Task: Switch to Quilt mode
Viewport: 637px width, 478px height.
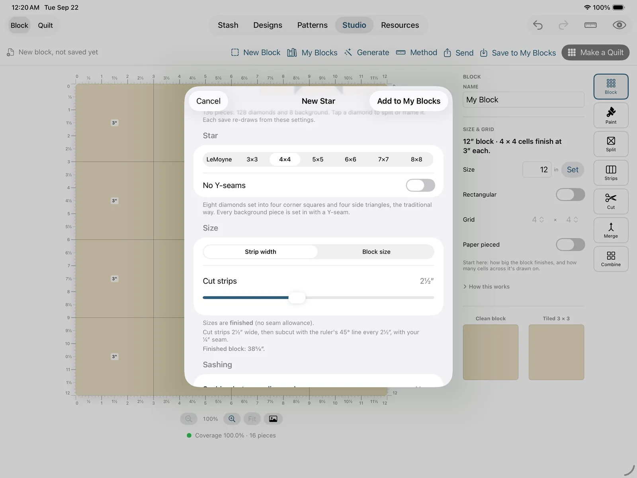Action: pos(45,25)
